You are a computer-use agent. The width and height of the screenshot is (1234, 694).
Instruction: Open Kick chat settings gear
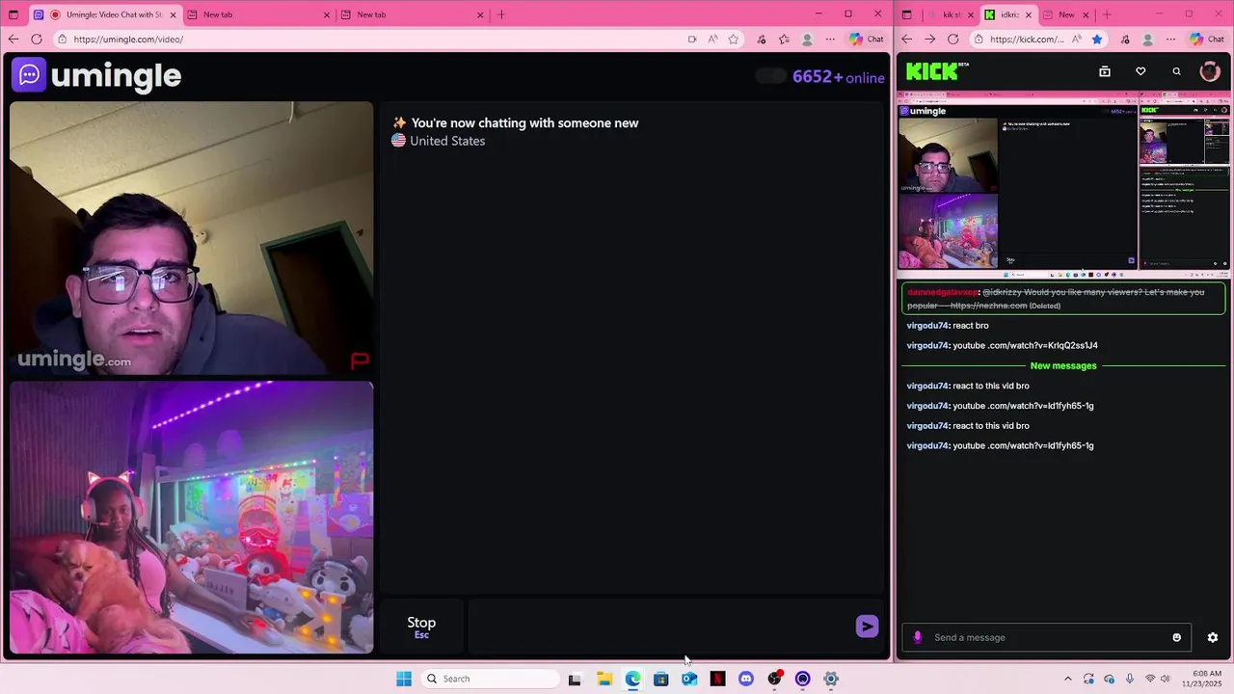(x=1213, y=637)
